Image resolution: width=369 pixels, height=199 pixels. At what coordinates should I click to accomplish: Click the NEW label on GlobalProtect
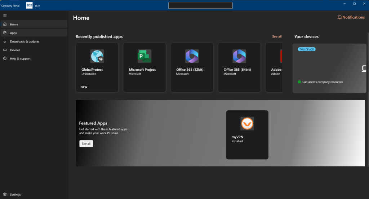(84, 87)
